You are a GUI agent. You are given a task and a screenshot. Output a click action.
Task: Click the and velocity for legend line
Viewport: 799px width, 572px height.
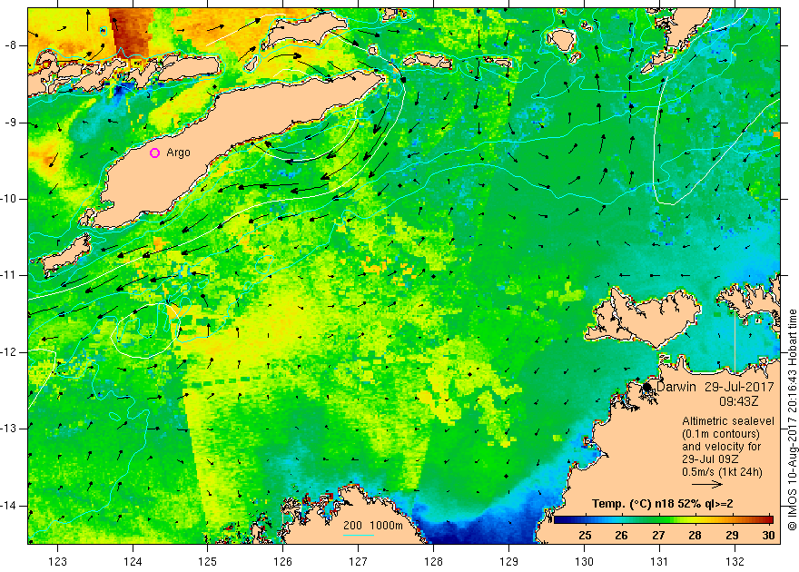click(x=722, y=447)
